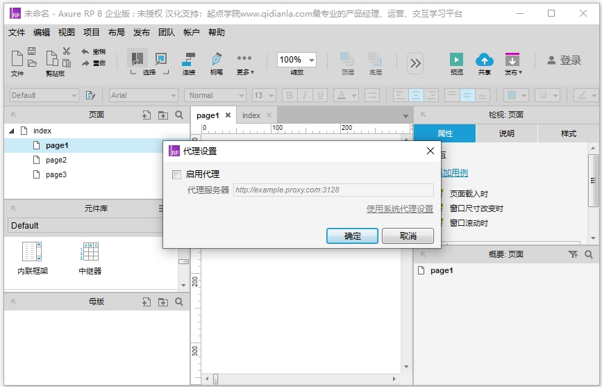The width and height of the screenshot is (602, 387).
Task: Open the Arial font dropdown
Action: [x=144, y=95]
